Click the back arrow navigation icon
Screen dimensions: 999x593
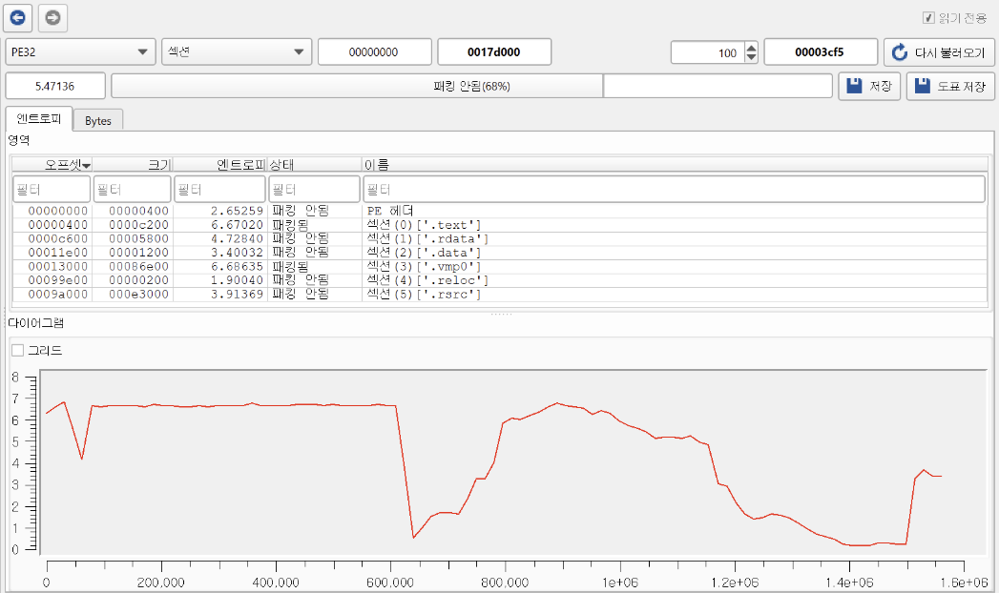(x=19, y=17)
